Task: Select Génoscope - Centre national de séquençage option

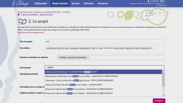Action: (103, 80)
